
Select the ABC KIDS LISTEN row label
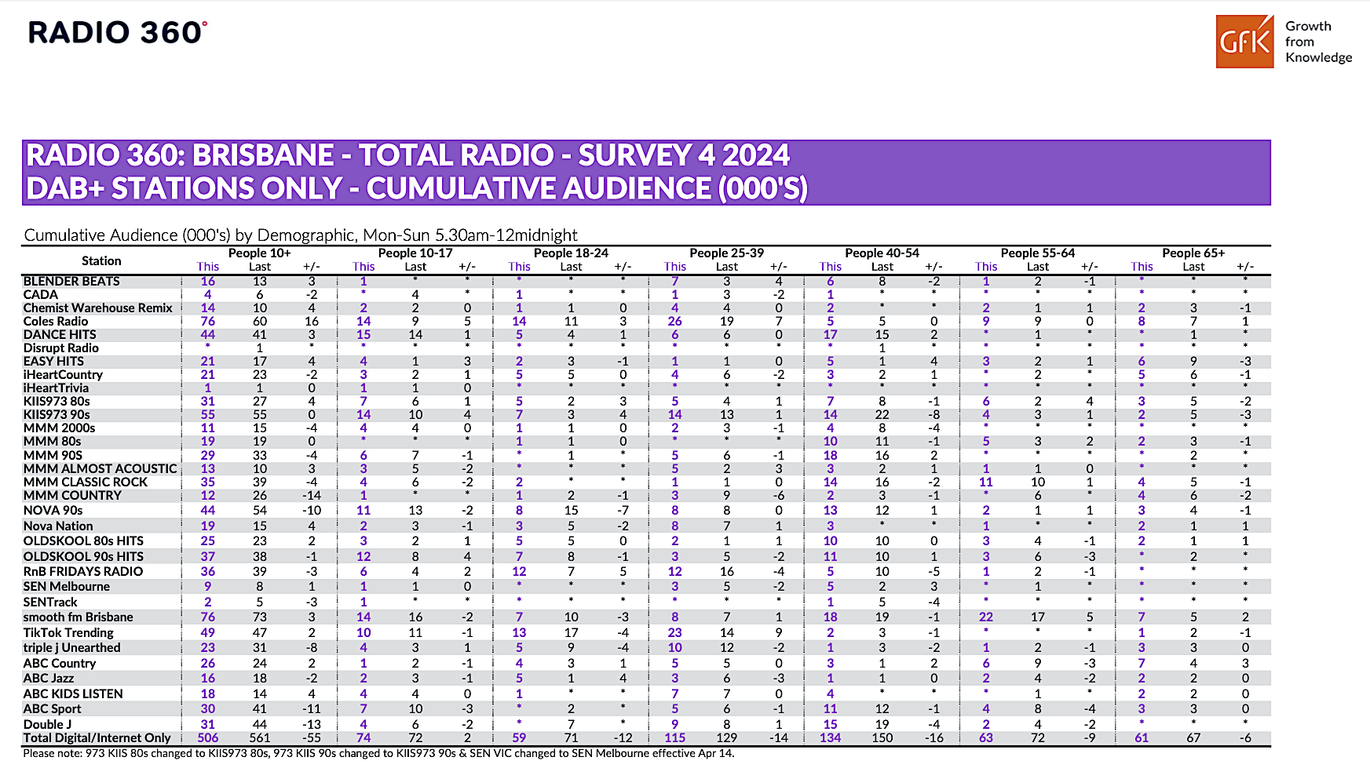point(73,693)
